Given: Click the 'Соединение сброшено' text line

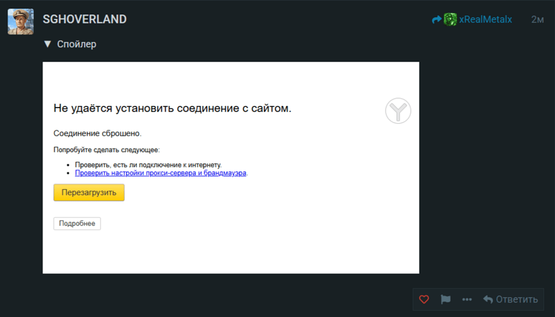Looking at the screenshot, I should tap(97, 134).
